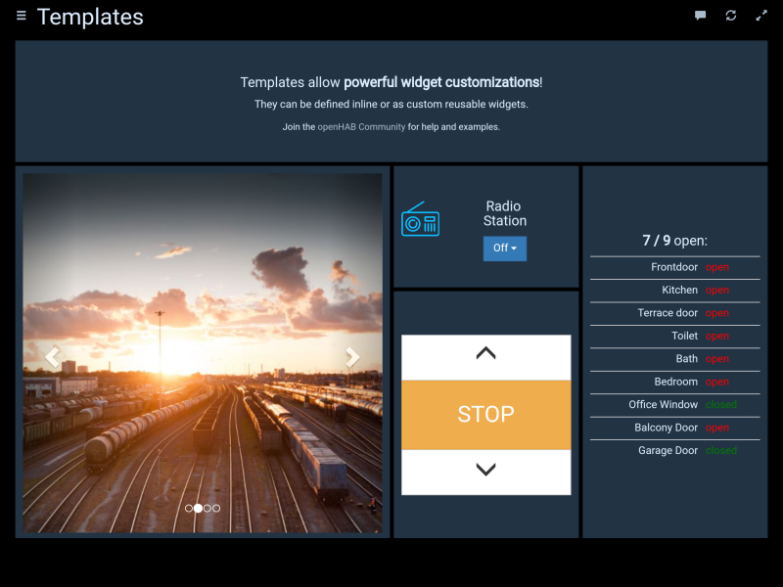Open the hamburger side menu
The height and width of the screenshot is (587, 783).
pyautogui.click(x=22, y=16)
